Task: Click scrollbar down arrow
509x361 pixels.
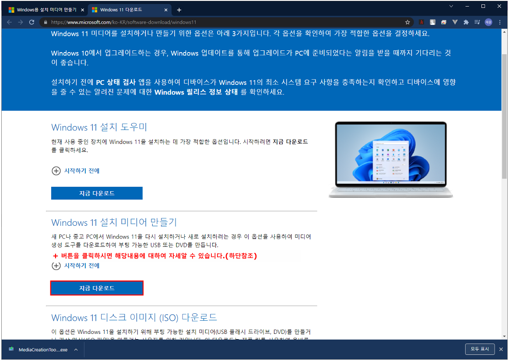Action: [x=504, y=336]
